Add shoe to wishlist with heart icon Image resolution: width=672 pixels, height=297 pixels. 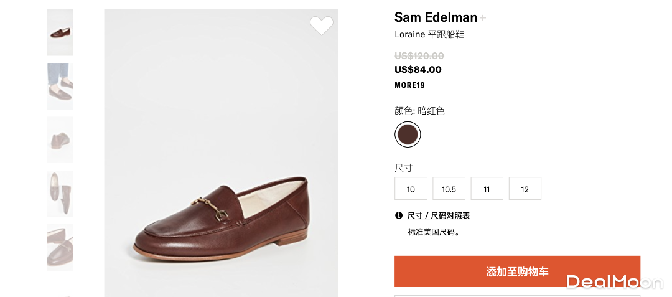click(x=322, y=26)
